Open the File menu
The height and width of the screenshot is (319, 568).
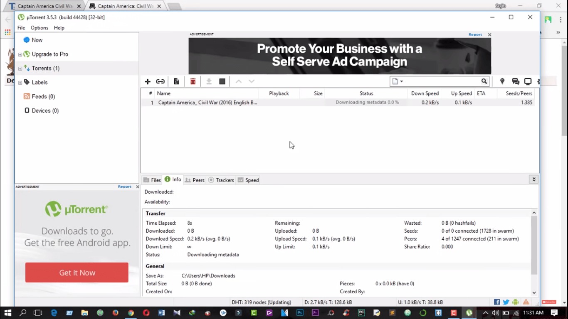tap(21, 28)
